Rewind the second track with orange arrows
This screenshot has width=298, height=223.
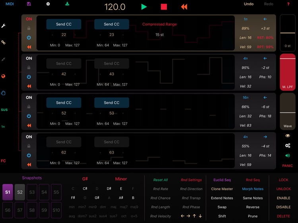29,86
